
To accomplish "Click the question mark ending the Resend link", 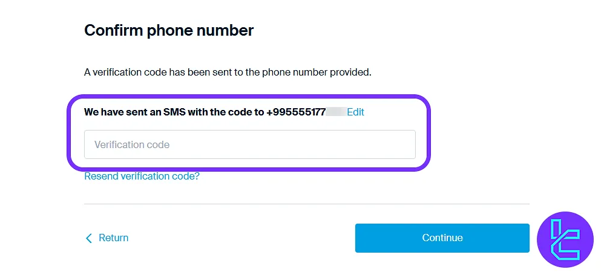I will click(x=197, y=176).
